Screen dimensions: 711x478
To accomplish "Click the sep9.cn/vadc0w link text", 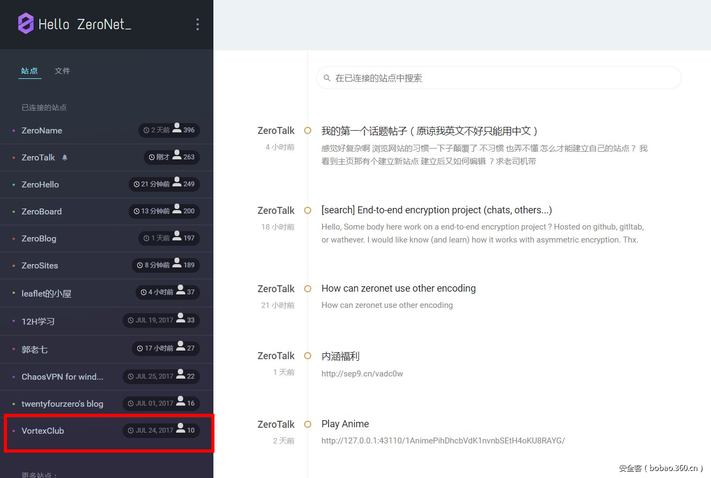I will point(362,373).
